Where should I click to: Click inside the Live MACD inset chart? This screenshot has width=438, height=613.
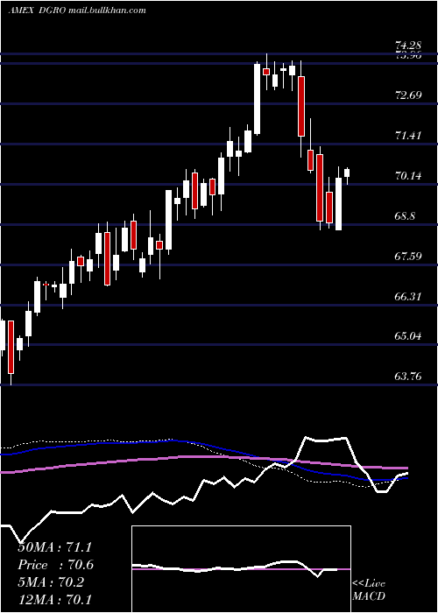pos(241,569)
